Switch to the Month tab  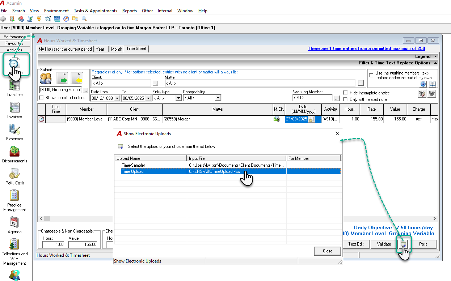tap(117, 49)
